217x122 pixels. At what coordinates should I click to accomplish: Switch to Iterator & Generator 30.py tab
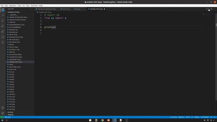point(47,9)
